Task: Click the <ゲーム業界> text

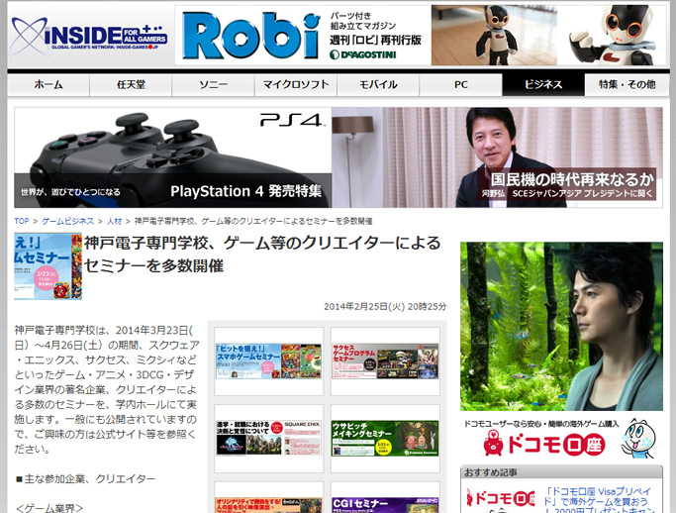Action: tap(49, 508)
